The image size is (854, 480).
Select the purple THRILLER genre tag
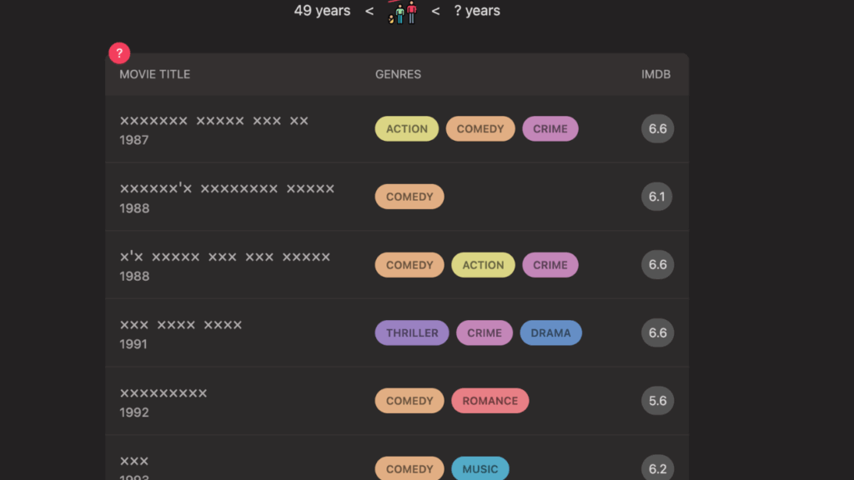point(412,333)
